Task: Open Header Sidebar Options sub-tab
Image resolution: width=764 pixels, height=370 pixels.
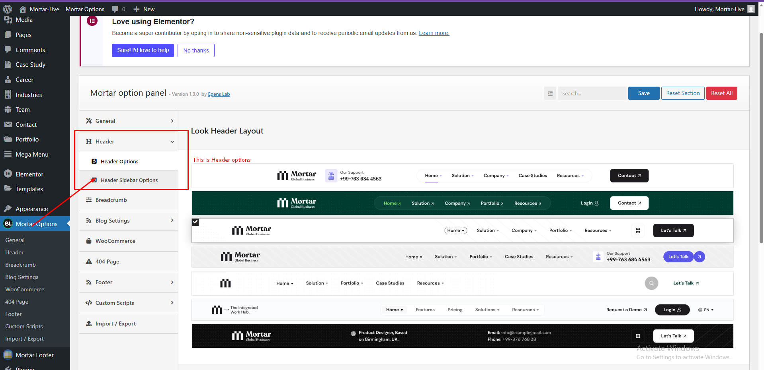Action: [x=129, y=180]
